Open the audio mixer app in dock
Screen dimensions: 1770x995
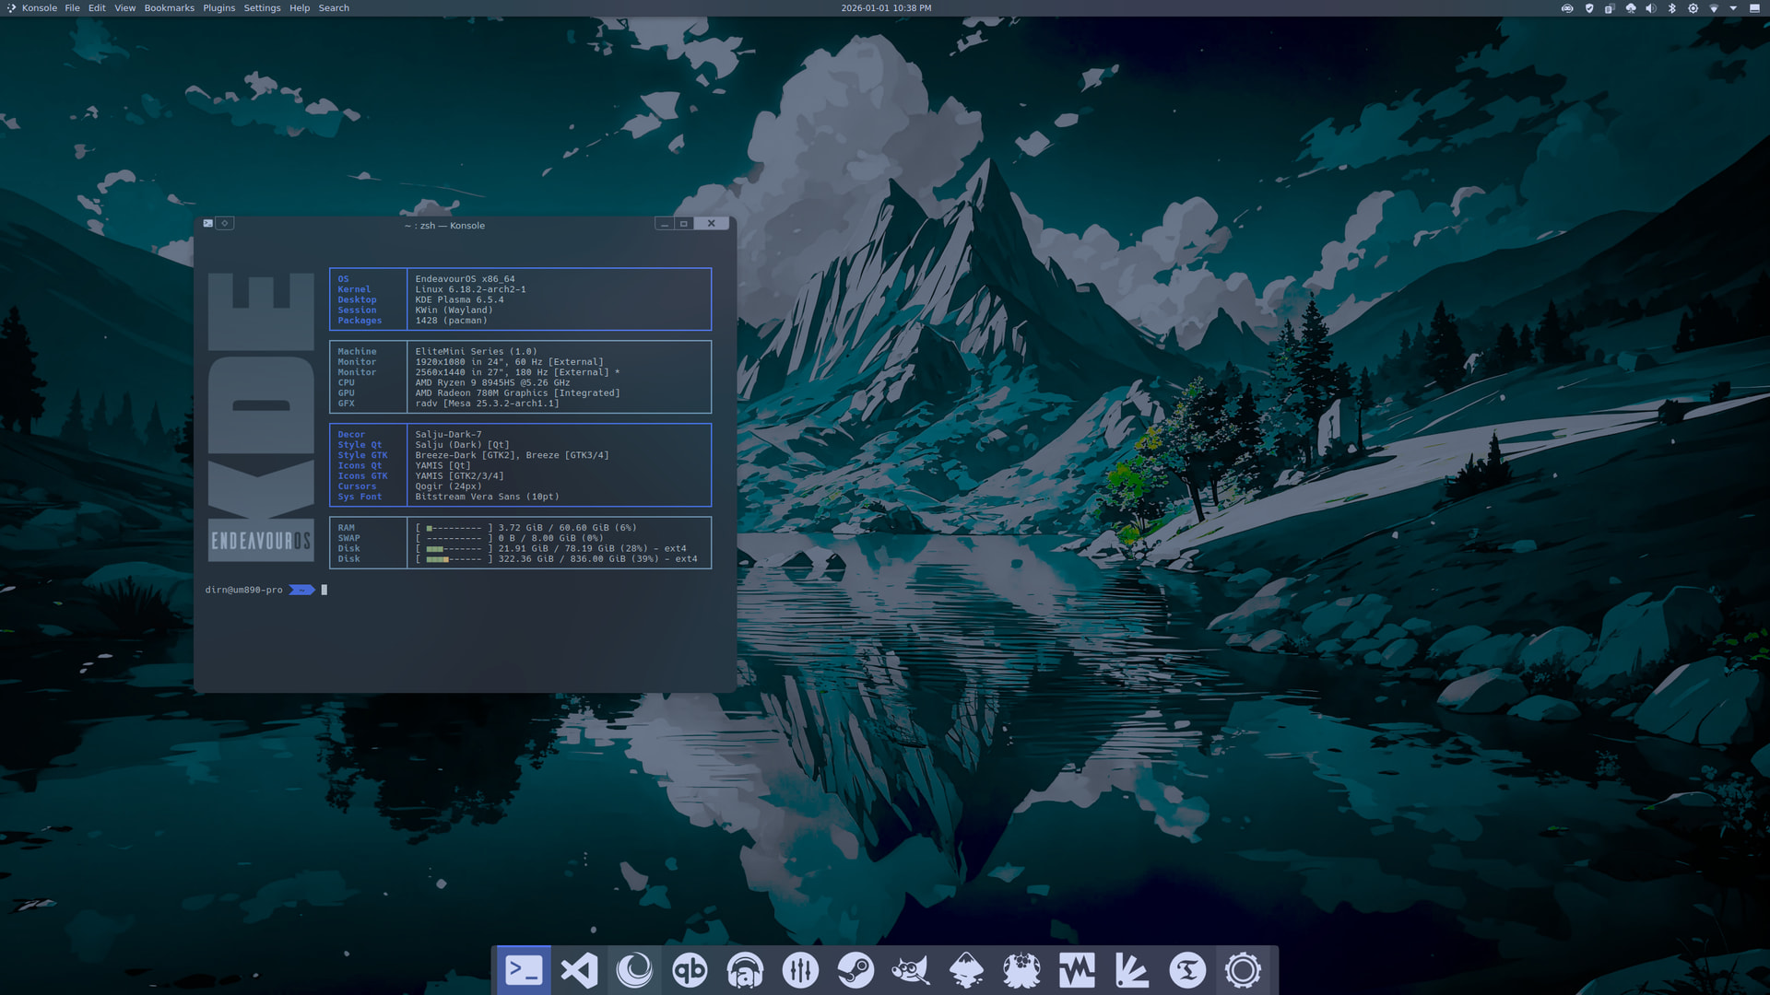point(800,970)
